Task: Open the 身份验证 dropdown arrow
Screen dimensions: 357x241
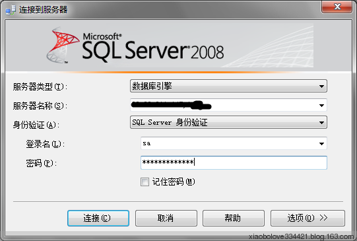Action: [321, 123]
